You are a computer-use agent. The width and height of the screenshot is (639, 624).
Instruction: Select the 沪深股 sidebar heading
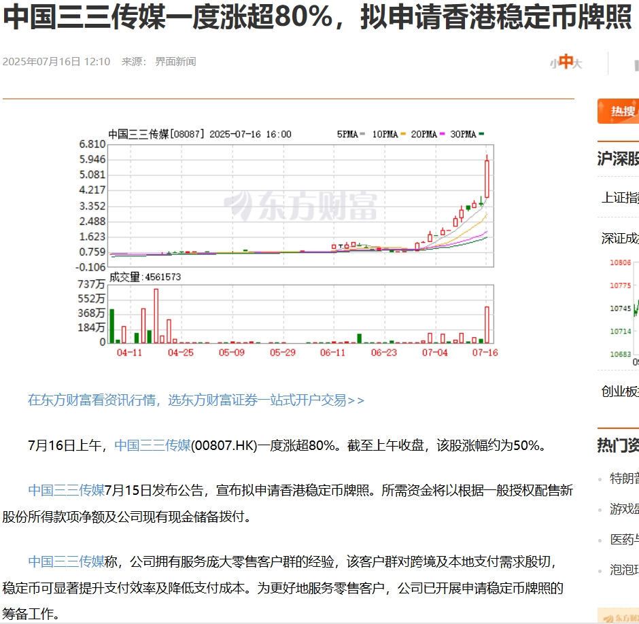618,158
